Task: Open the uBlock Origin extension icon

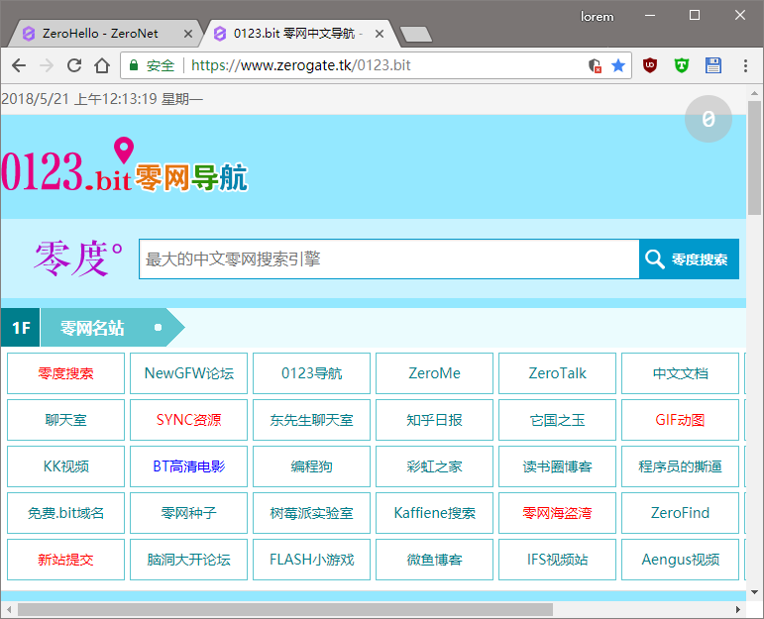Action: tap(650, 65)
